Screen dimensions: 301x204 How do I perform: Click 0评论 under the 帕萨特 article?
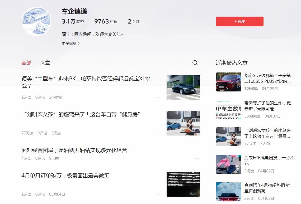[40, 97]
